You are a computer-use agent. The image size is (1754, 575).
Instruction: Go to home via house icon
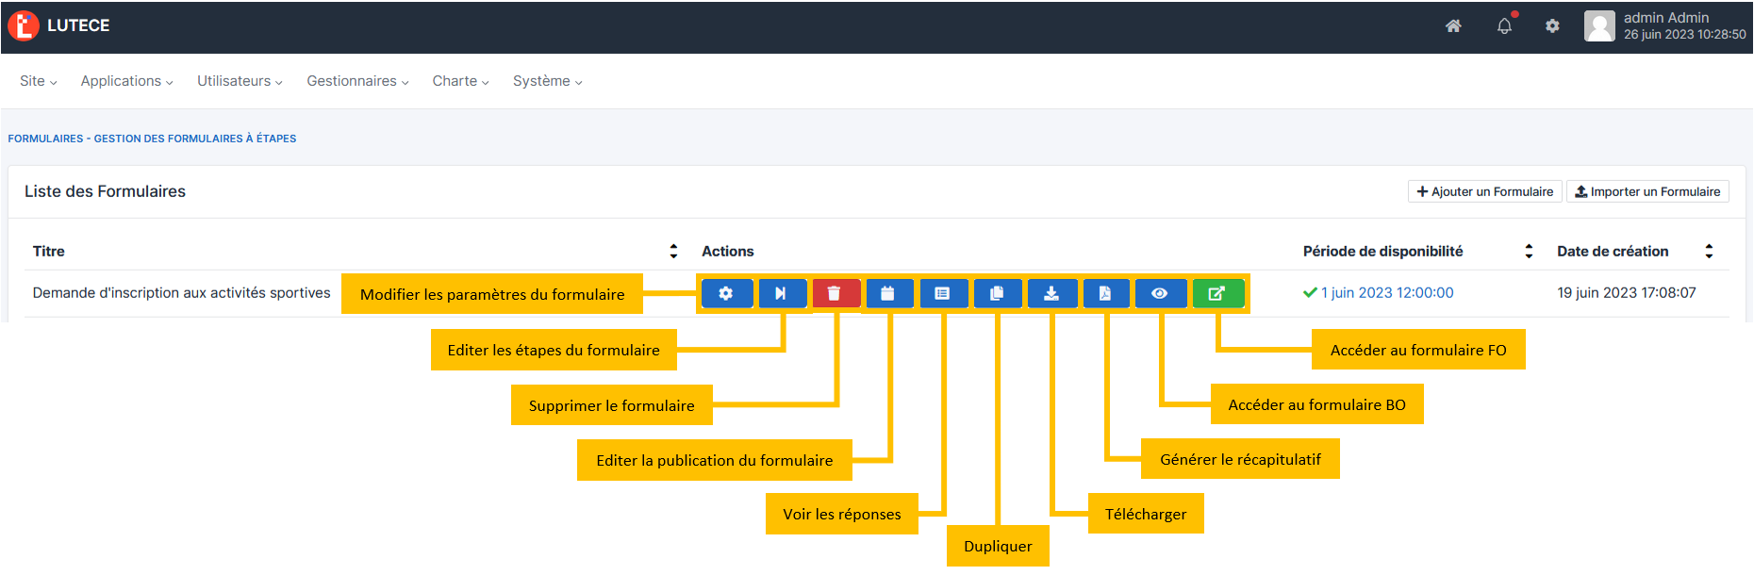click(1453, 26)
